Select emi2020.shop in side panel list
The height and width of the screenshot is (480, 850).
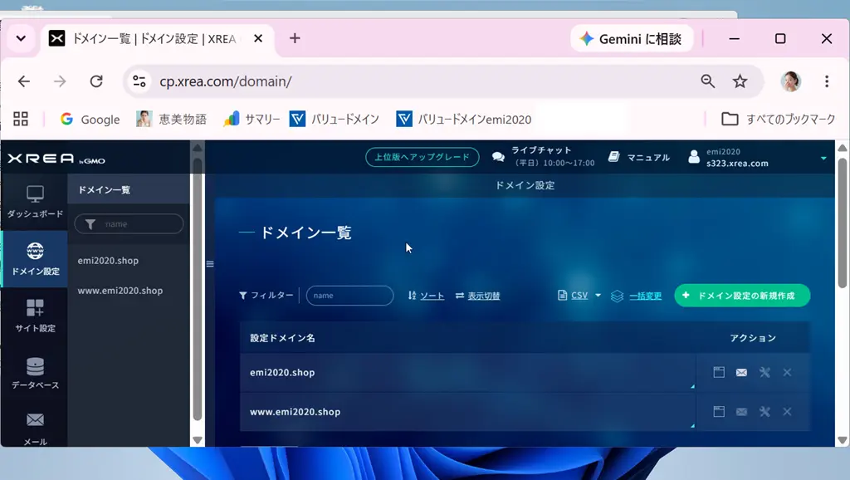(108, 260)
